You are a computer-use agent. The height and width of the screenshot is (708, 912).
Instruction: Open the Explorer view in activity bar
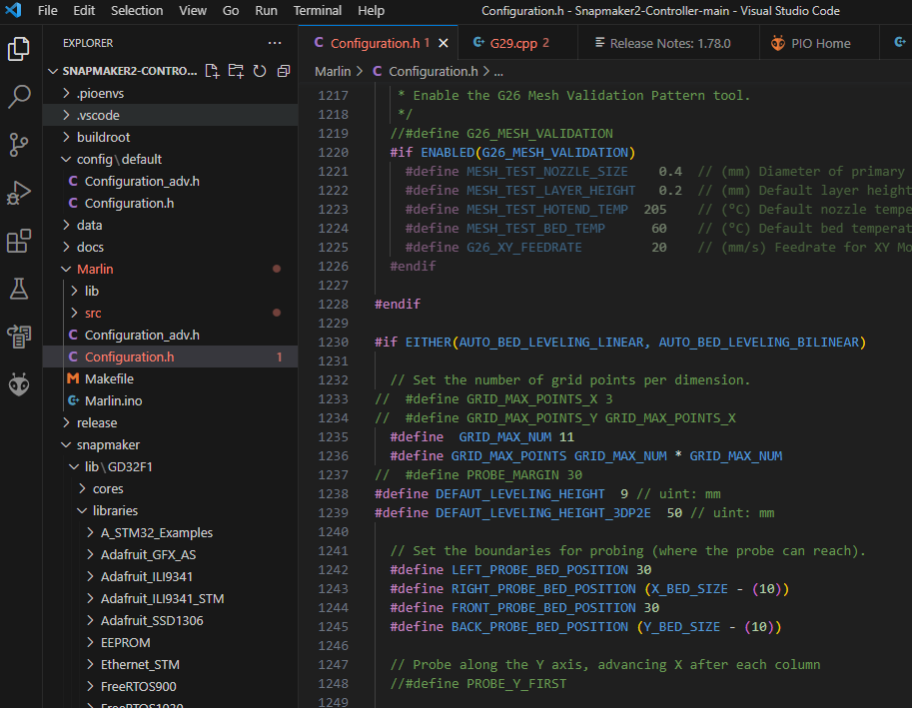pos(19,49)
